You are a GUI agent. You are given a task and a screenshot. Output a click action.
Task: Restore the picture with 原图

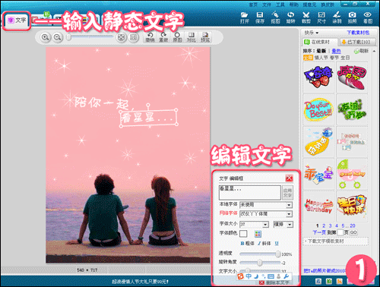pos(177,37)
